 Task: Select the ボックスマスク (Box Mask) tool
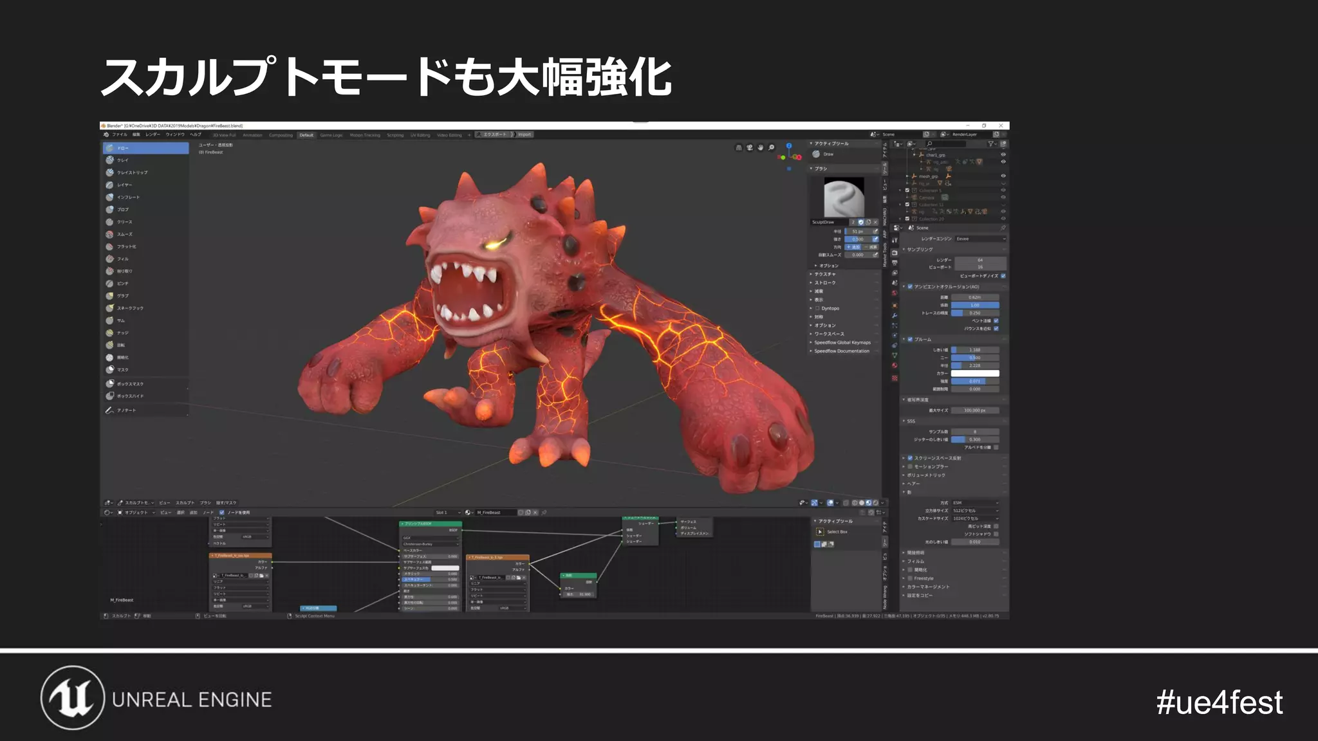(x=145, y=384)
